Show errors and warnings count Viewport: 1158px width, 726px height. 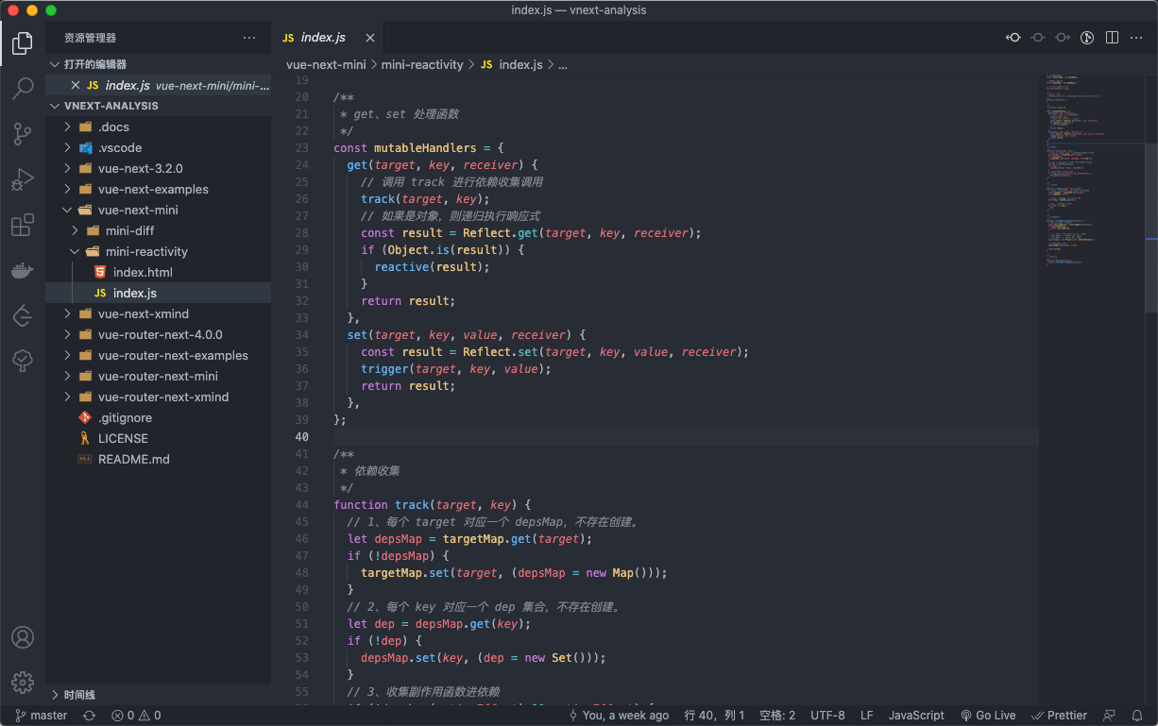(x=136, y=716)
